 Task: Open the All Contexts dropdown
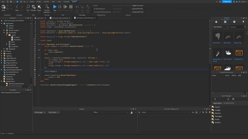tap(53, 112)
